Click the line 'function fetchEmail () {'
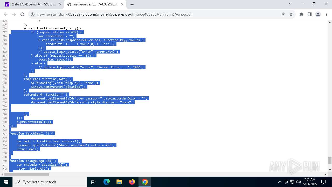The height and width of the screenshot is (187, 332). 31,133
